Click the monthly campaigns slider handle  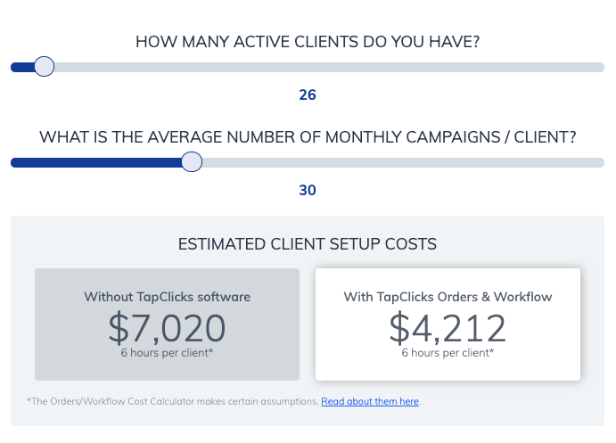tap(192, 162)
